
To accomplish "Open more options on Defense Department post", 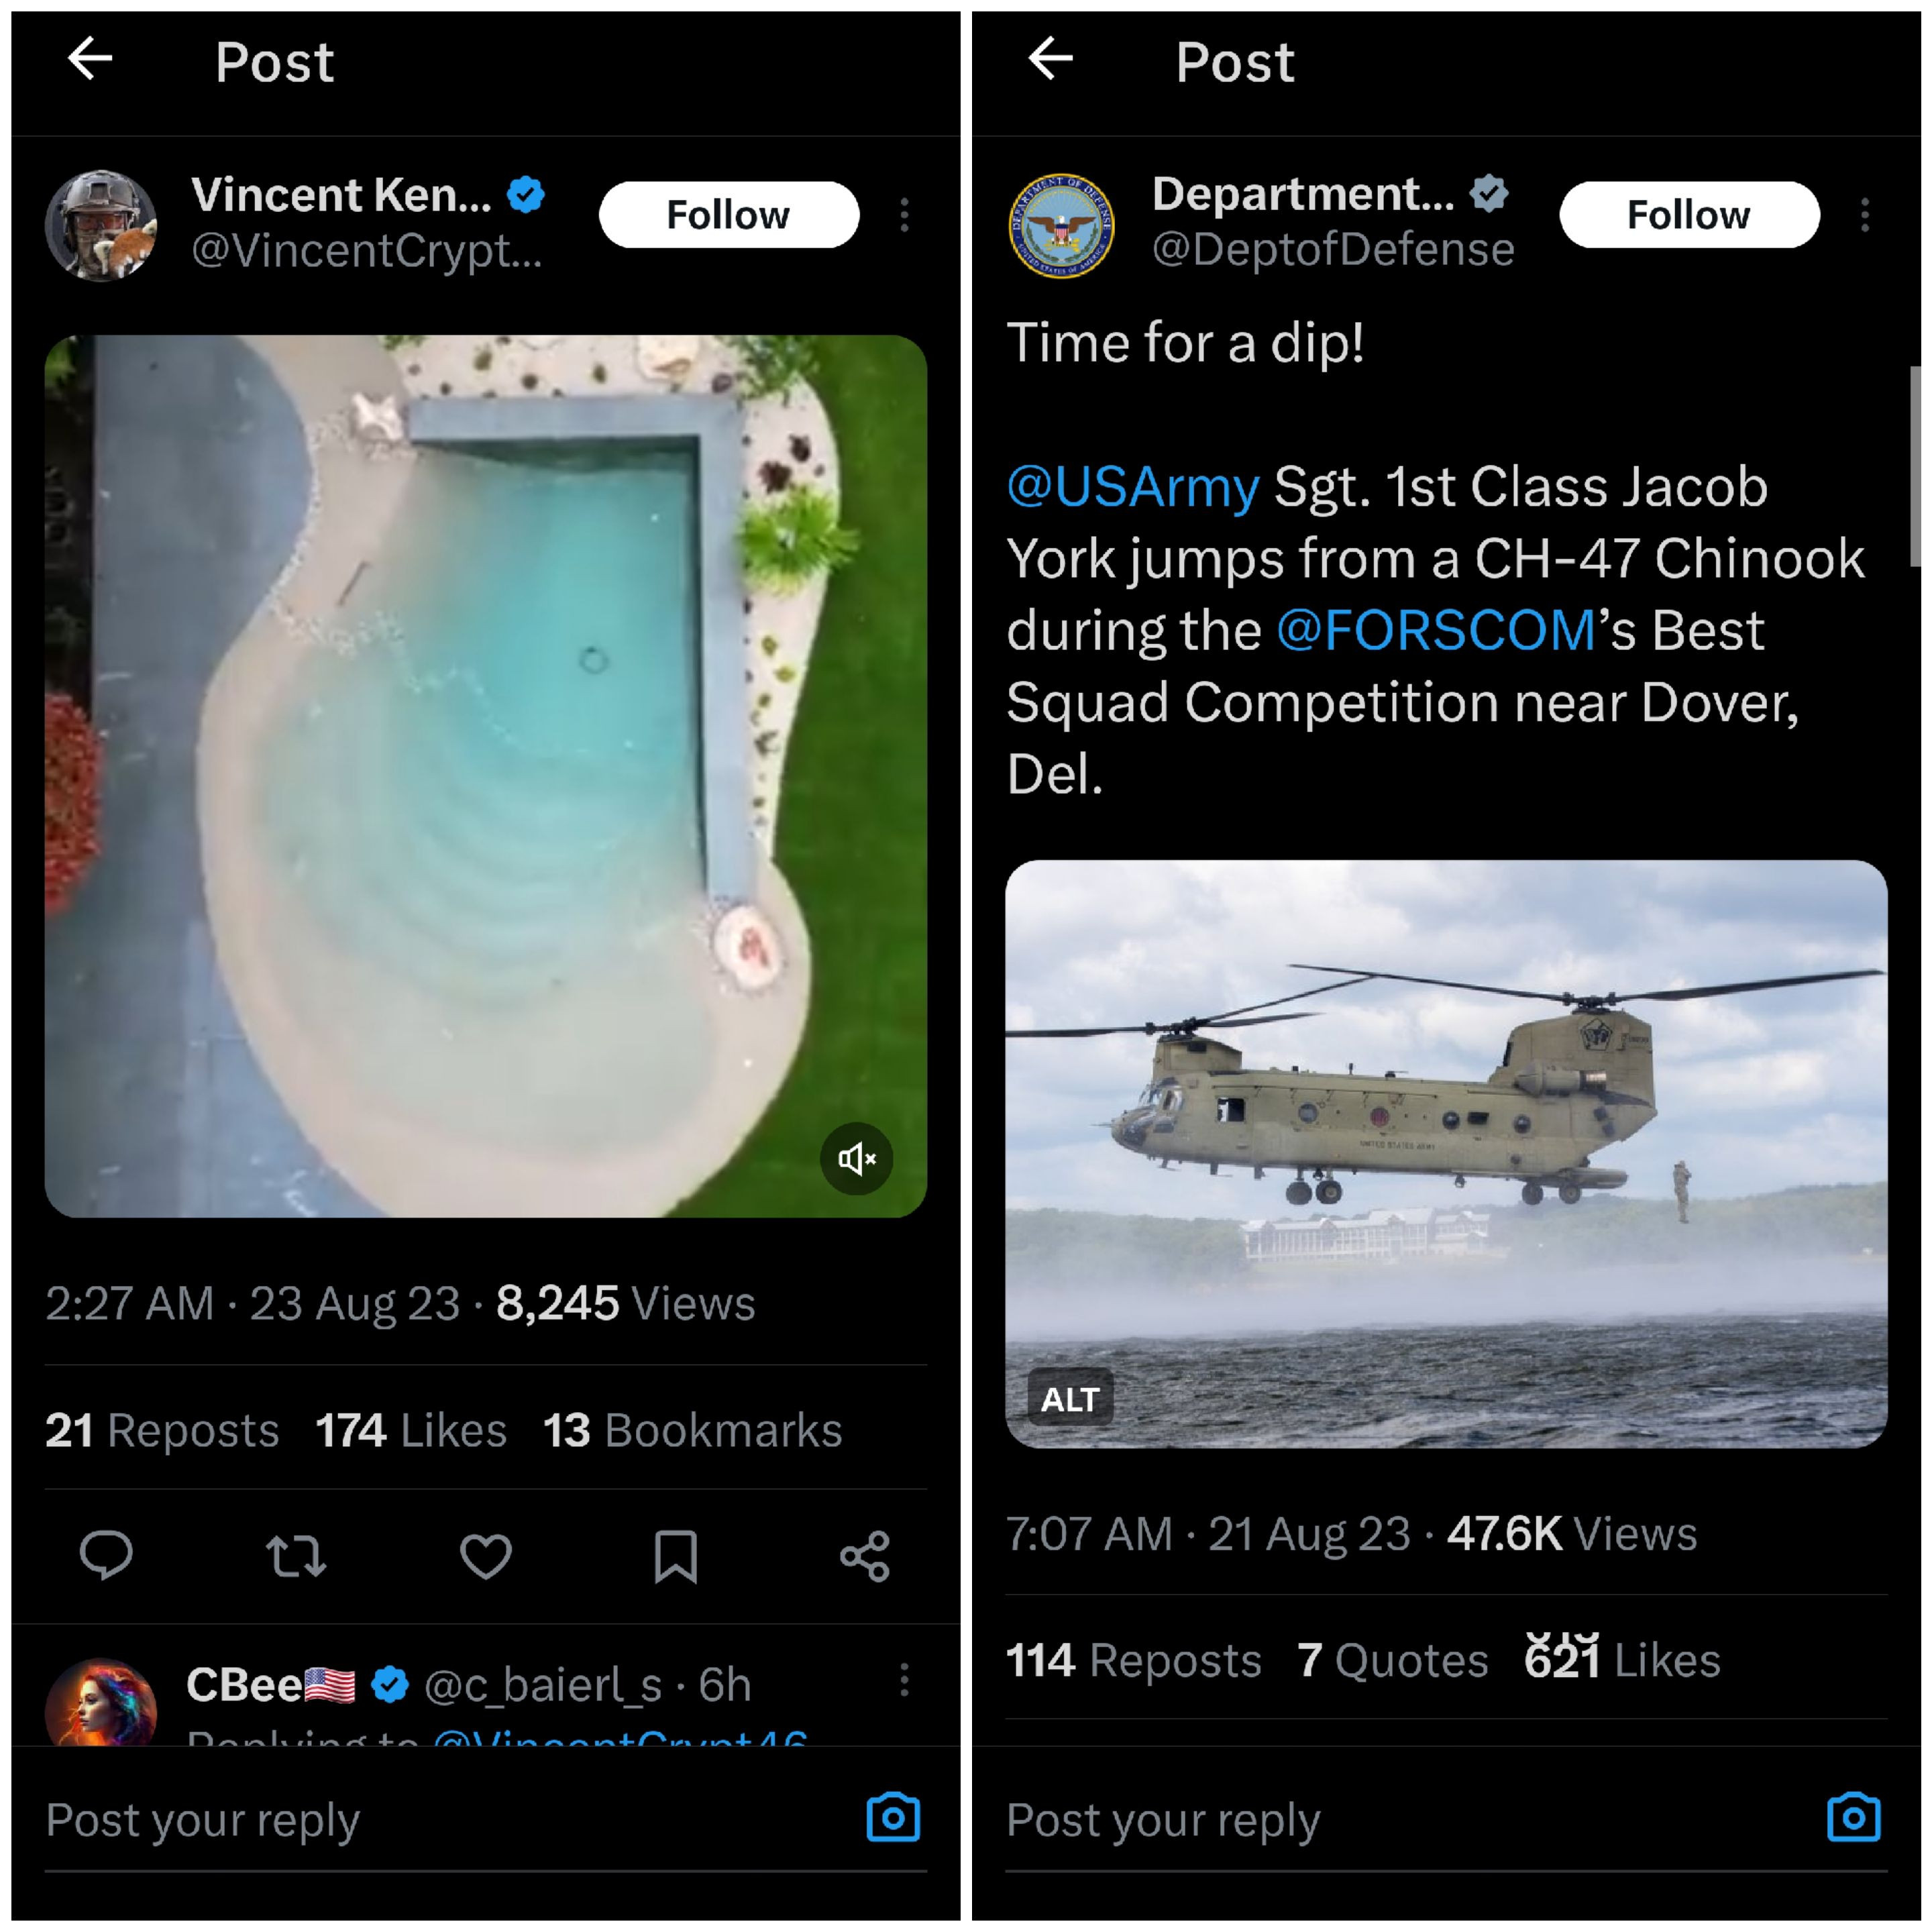I will (x=1864, y=215).
